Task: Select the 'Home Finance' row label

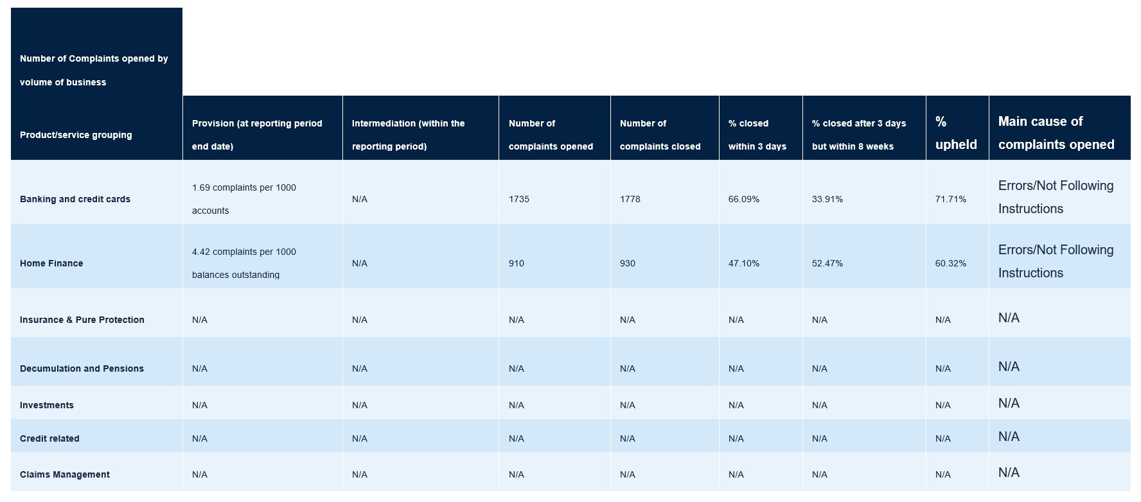Action: click(x=51, y=263)
